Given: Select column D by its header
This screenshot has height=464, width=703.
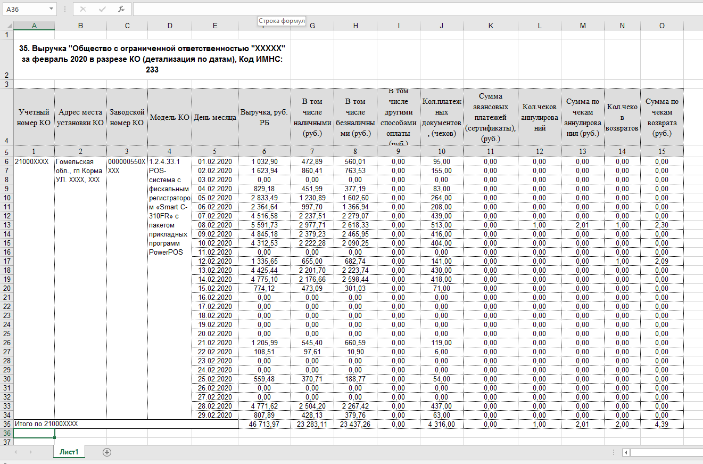Looking at the screenshot, I should [170, 26].
